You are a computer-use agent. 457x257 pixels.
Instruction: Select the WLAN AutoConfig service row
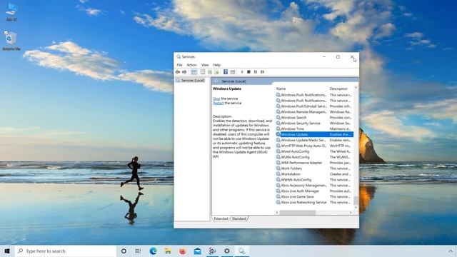(314, 157)
